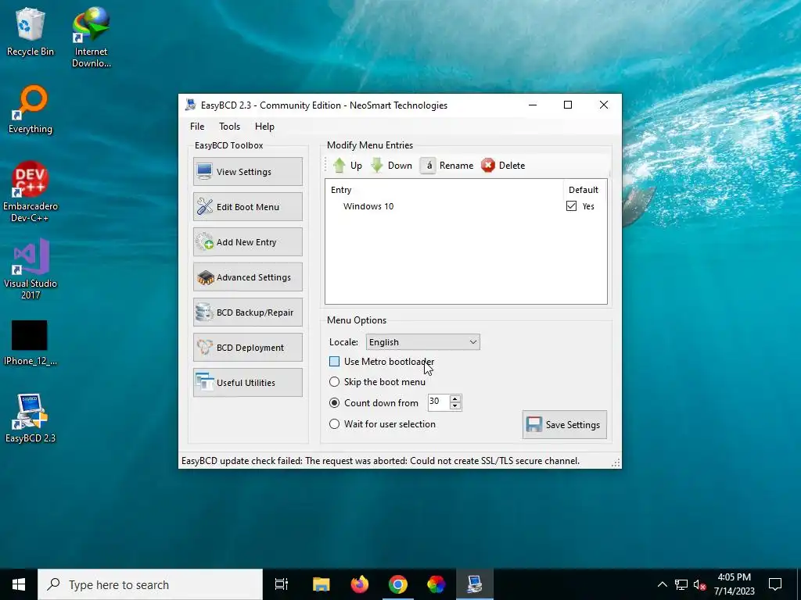Minimize the EasyBCD window
Screen dimensions: 801x600
pyautogui.click(x=532, y=105)
